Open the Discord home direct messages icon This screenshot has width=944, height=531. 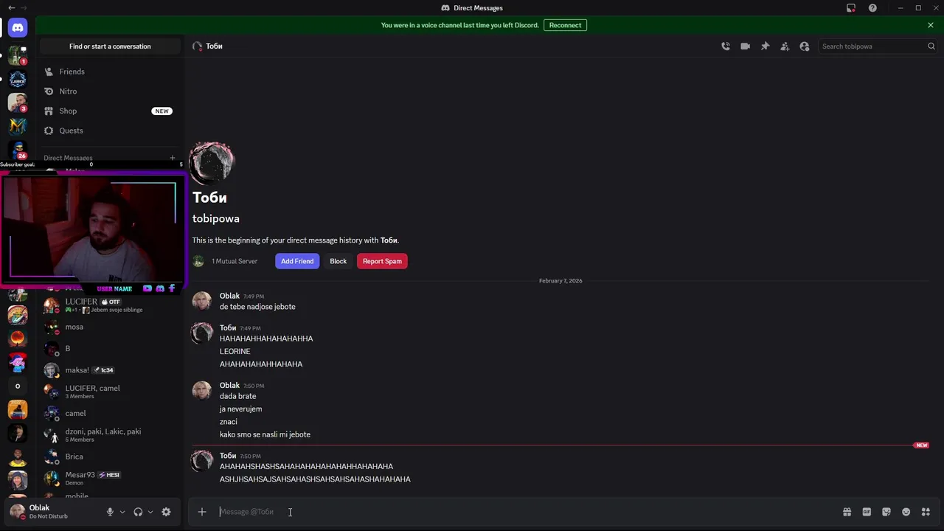tap(18, 28)
